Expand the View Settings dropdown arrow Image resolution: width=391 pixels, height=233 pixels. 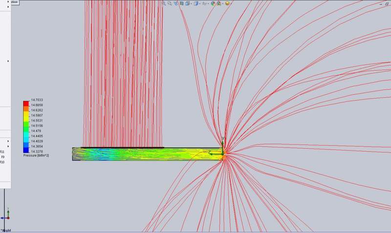click(232, 3)
